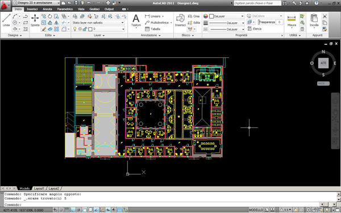Click the undo arrow in quick access toolbar
341x213 pixels.
(x=89, y=3)
